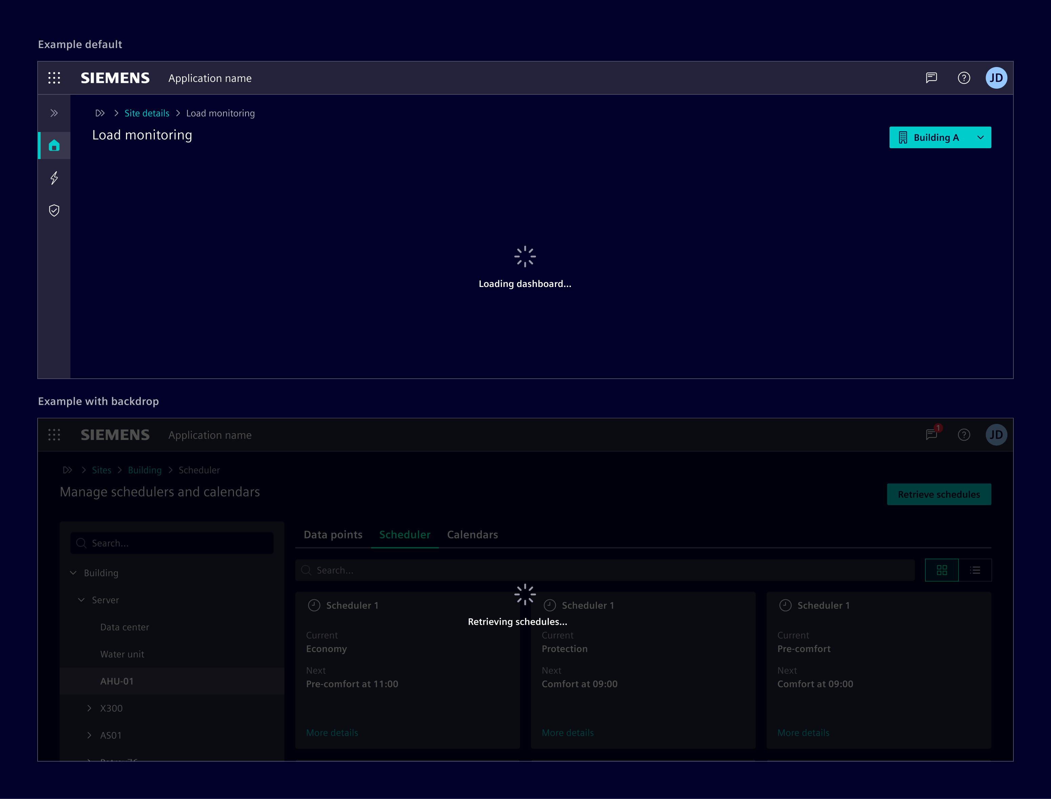Switch to the Calendars tab

472,535
